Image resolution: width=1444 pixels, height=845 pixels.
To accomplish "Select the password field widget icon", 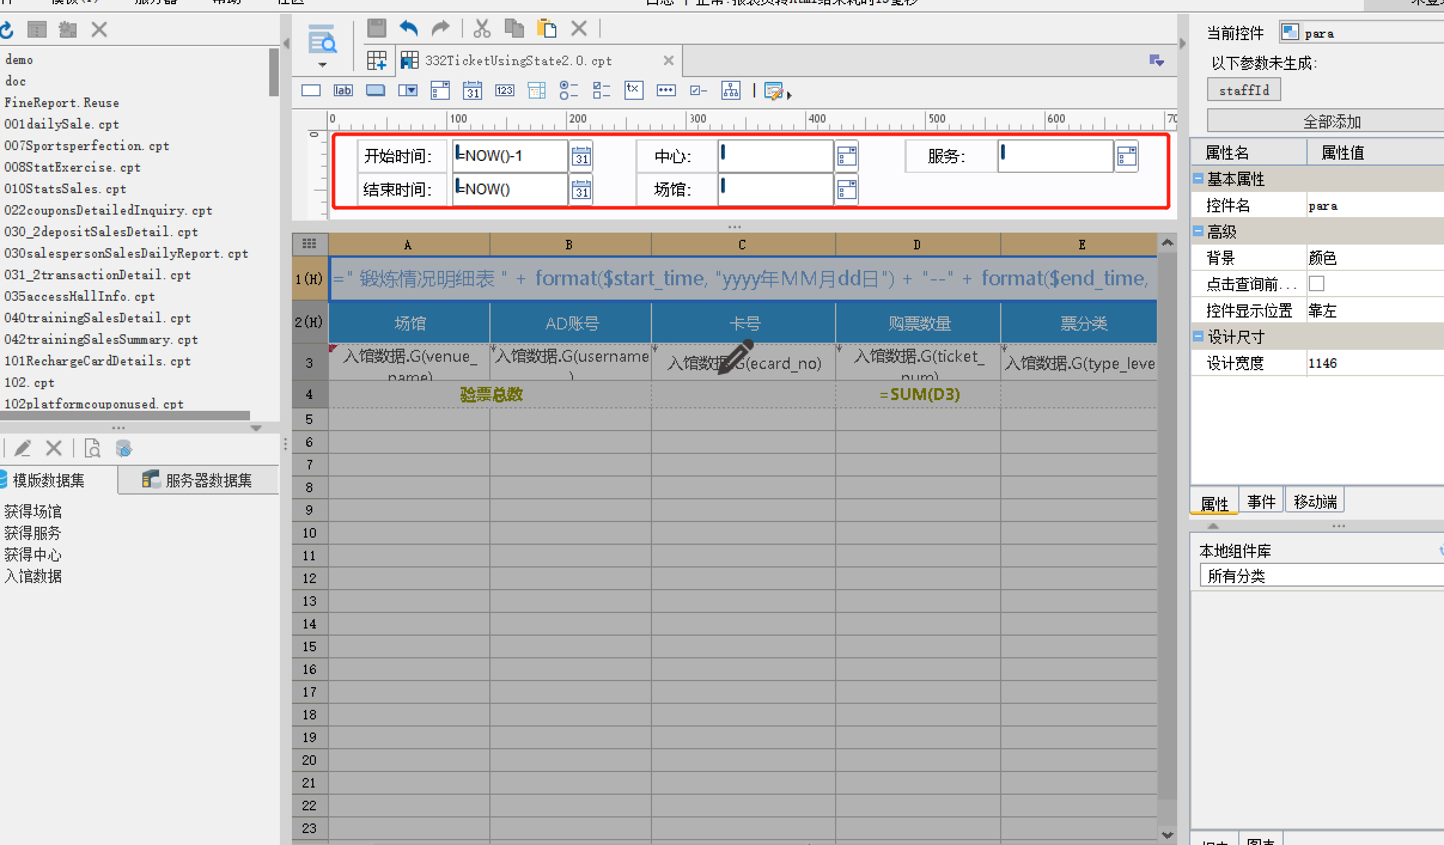I will pos(666,91).
